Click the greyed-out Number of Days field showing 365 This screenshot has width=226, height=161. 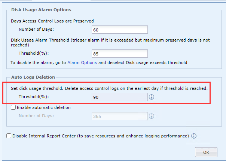pyautogui.click(x=119, y=116)
